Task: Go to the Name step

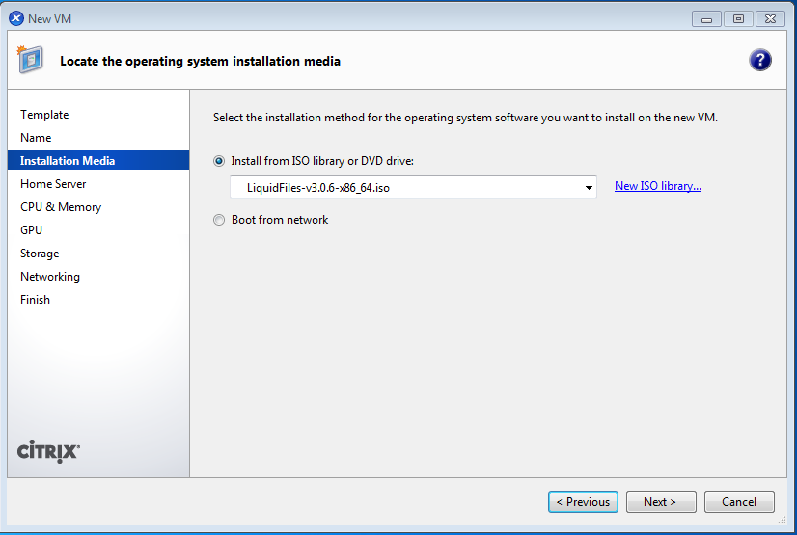Action: (x=36, y=138)
